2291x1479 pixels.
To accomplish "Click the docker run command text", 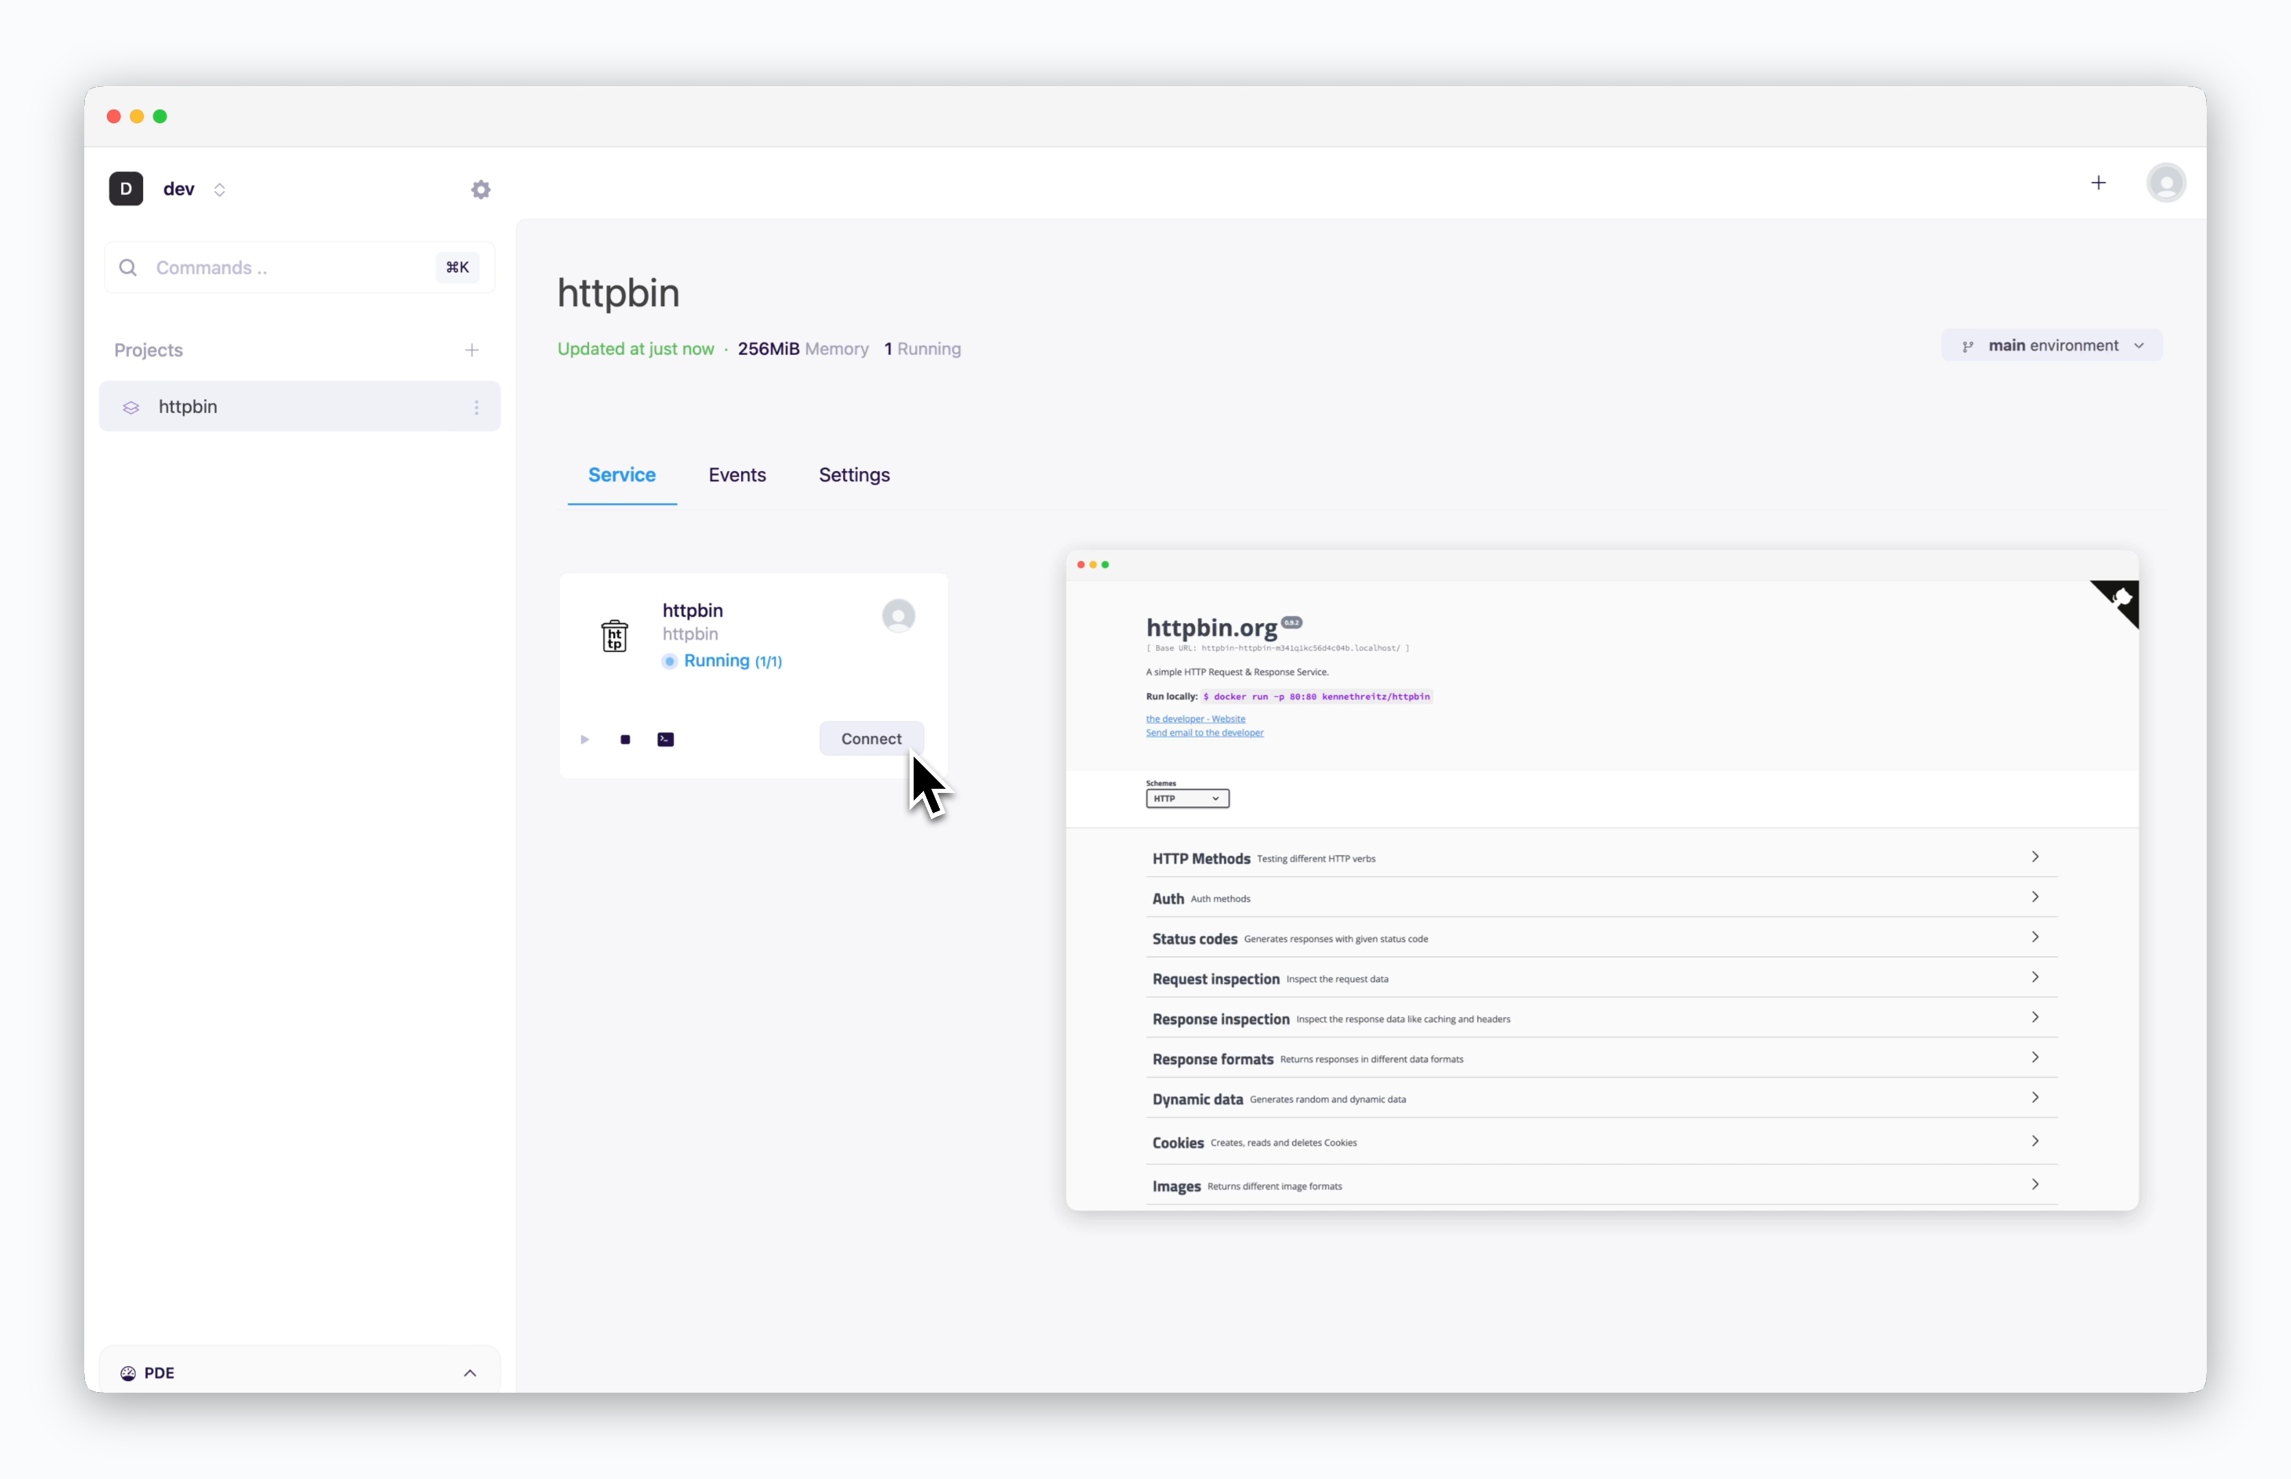I will coord(1317,696).
